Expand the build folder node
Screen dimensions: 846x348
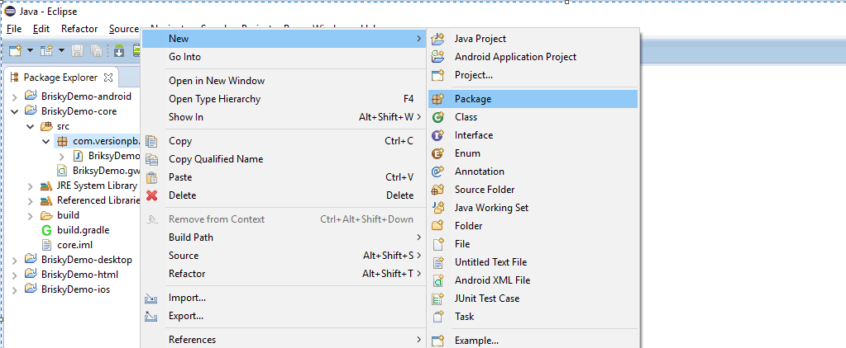pyautogui.click(x=31, y=215)
